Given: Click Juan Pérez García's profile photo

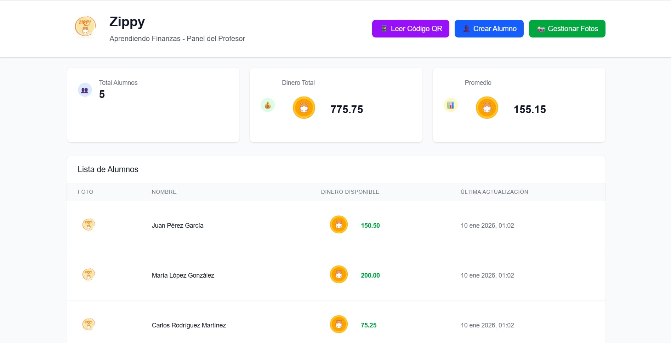Looking at the screenshot, I should click(89, 224).
